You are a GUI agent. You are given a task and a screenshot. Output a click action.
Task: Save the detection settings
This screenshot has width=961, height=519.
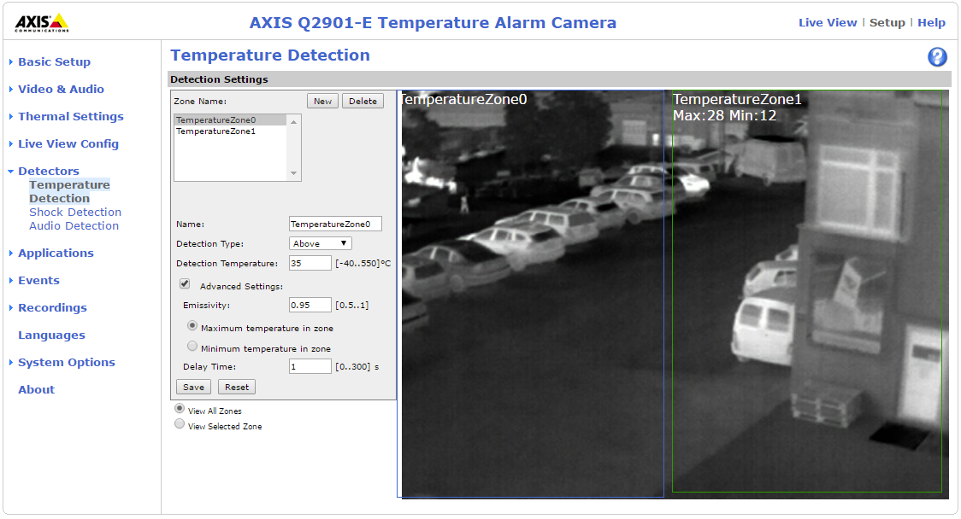[x=193, y=386]
